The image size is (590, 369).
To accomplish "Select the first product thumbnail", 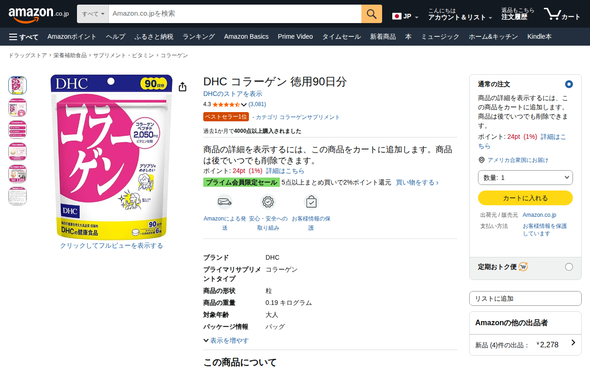I will tap(18, 85).
